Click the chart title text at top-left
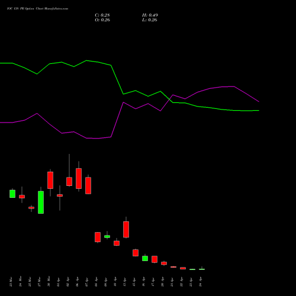The image size is (296, 296). 37,9
